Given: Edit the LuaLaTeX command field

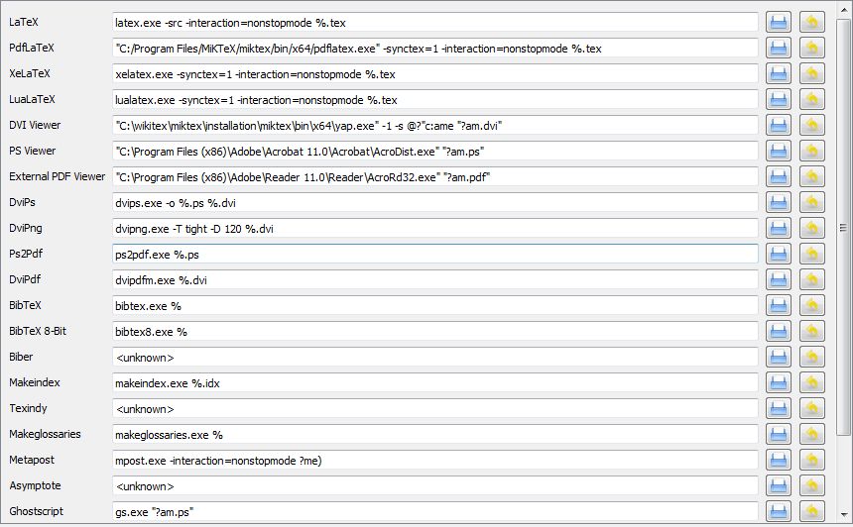Looking at the screenshot, I should coord(435,99).
